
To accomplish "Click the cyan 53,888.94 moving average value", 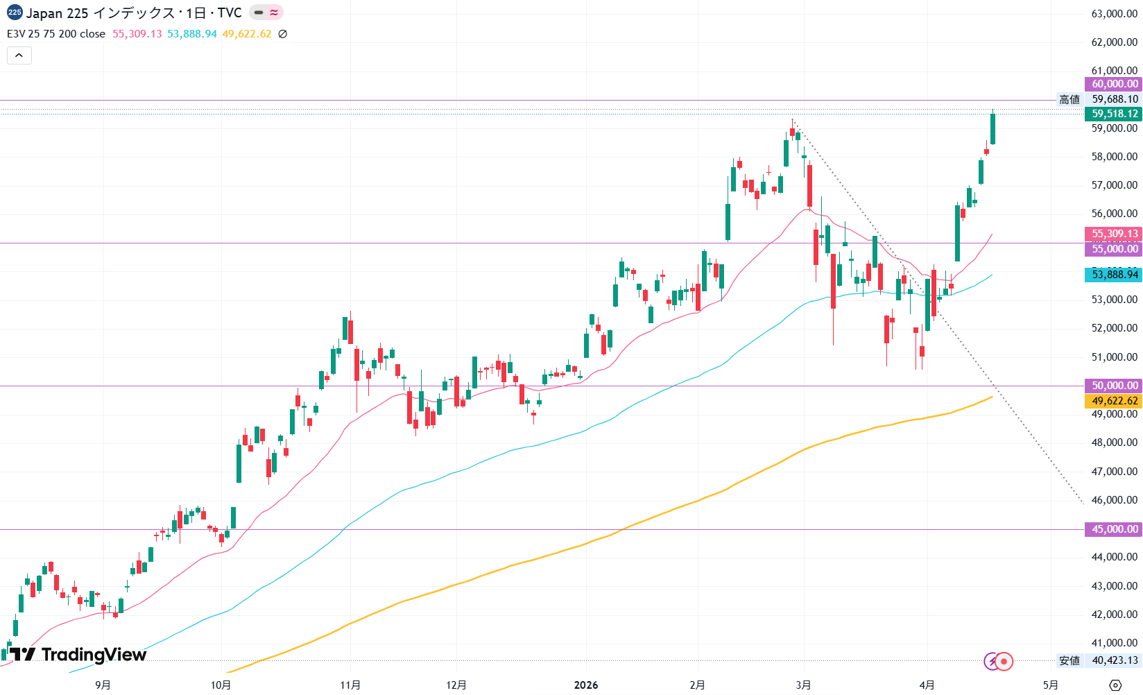I will (191, 34).
